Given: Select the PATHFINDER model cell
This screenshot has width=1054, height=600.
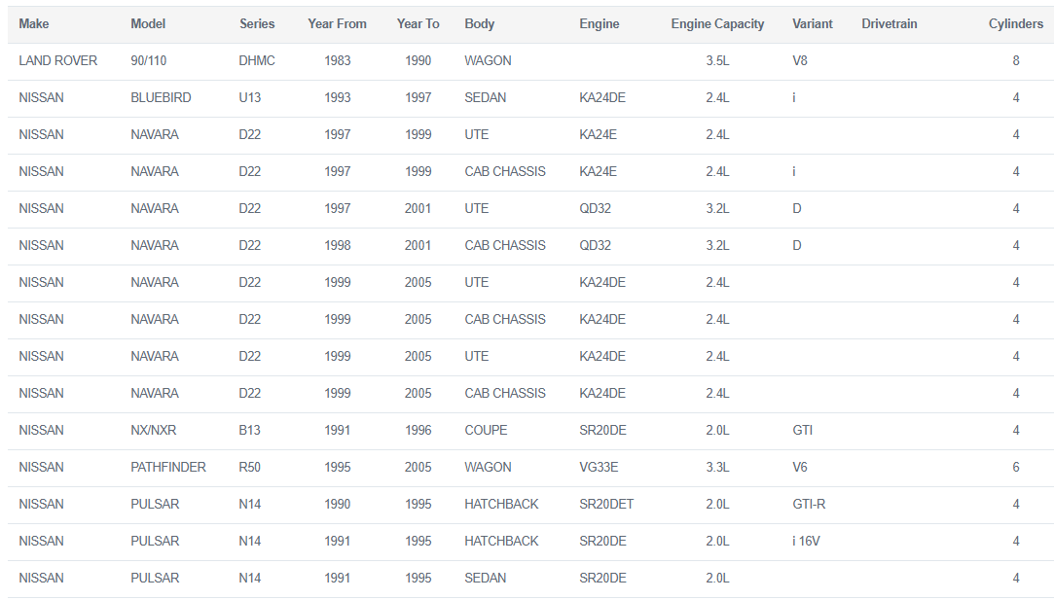Looking at the screenshot, I should click(168, 467).
